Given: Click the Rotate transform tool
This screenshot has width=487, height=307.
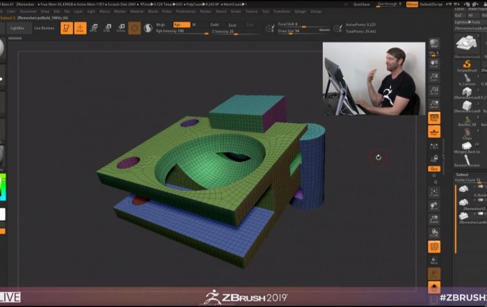Looking at the screenshot, I should [x=120, y=28].
